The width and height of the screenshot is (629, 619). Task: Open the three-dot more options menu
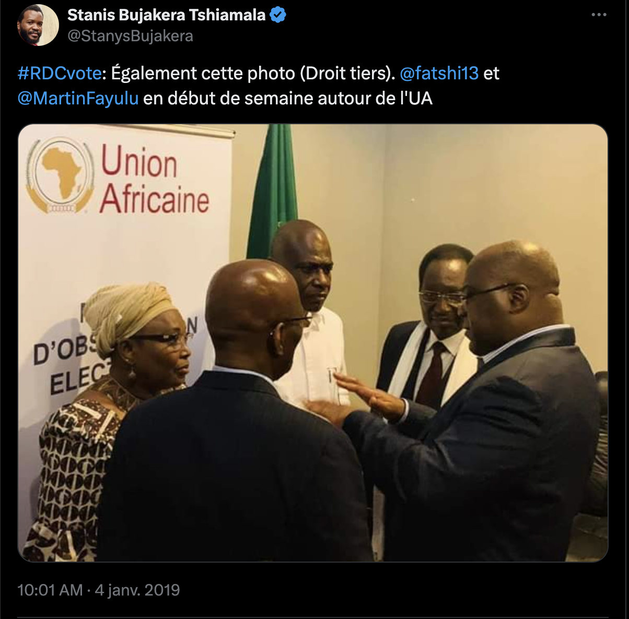click(x=599, y=15)
